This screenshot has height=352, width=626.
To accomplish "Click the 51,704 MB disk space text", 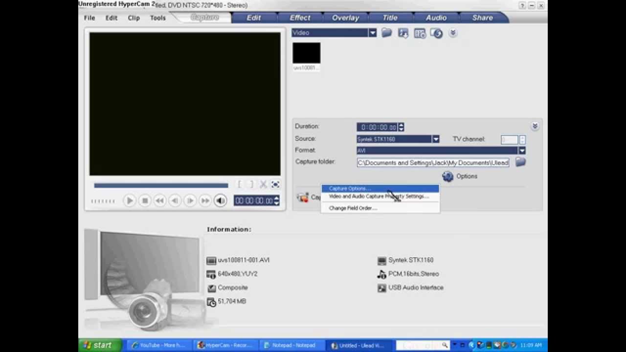I will [x=232, y=302].
